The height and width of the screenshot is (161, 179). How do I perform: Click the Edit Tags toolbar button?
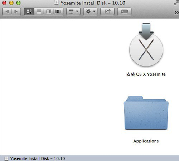125,11
